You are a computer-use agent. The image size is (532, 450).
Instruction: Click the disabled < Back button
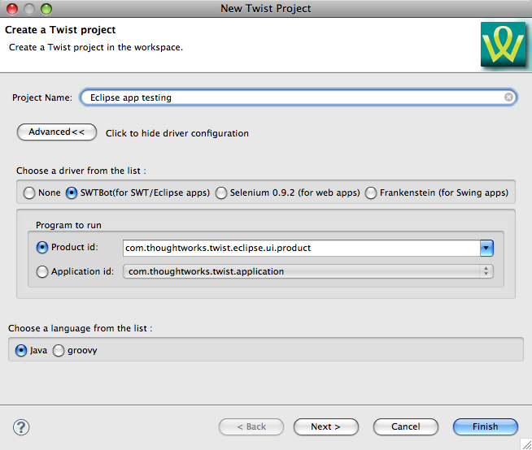pos(251,426)
